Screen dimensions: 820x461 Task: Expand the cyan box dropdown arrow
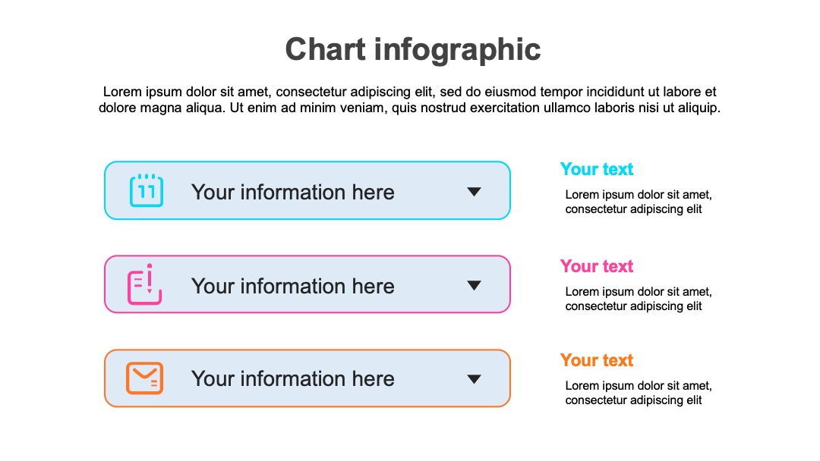point(474,192)
